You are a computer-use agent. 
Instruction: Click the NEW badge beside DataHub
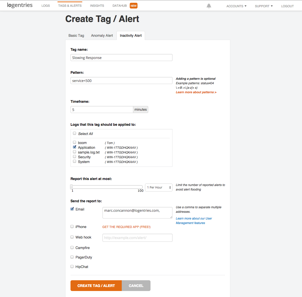[x=133, y=6]
